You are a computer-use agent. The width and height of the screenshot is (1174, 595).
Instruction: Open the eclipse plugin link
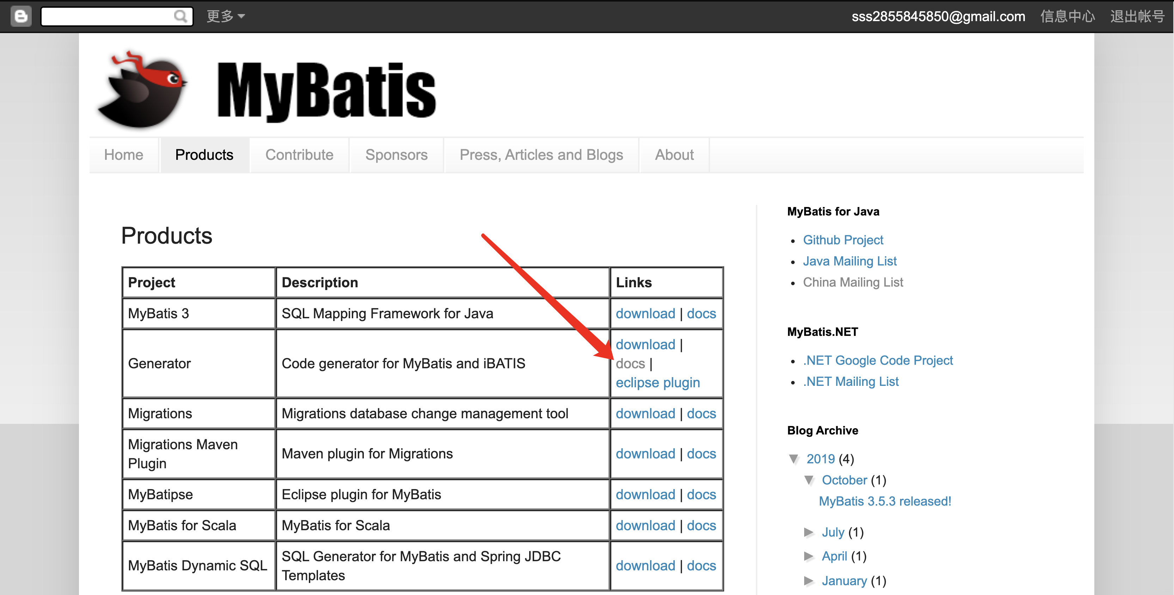pyautogui.click(x=658, y=382)
